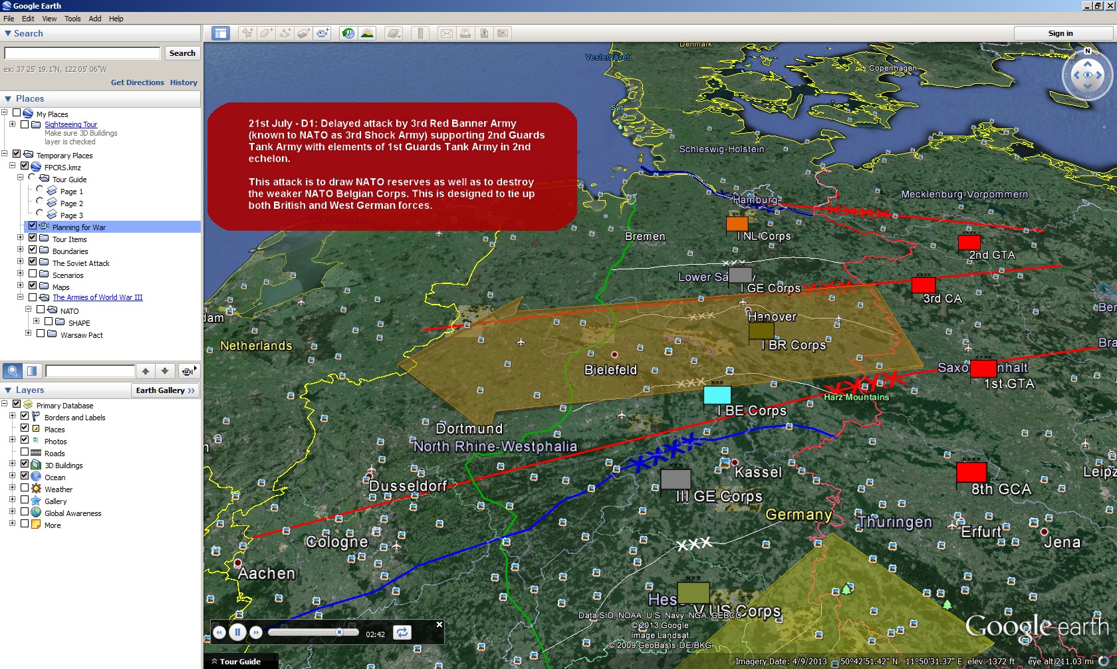Click the Save Image icon

(x=484, y=33)
